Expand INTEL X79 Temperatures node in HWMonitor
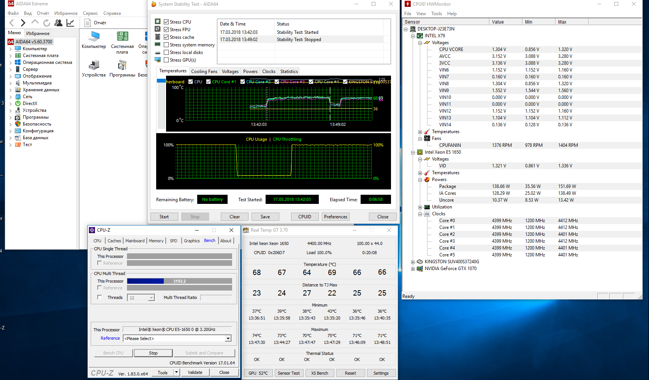649x380 pixels. (420, 132)
